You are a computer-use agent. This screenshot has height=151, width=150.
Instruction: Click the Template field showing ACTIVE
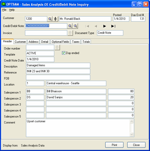click(40, 53)
